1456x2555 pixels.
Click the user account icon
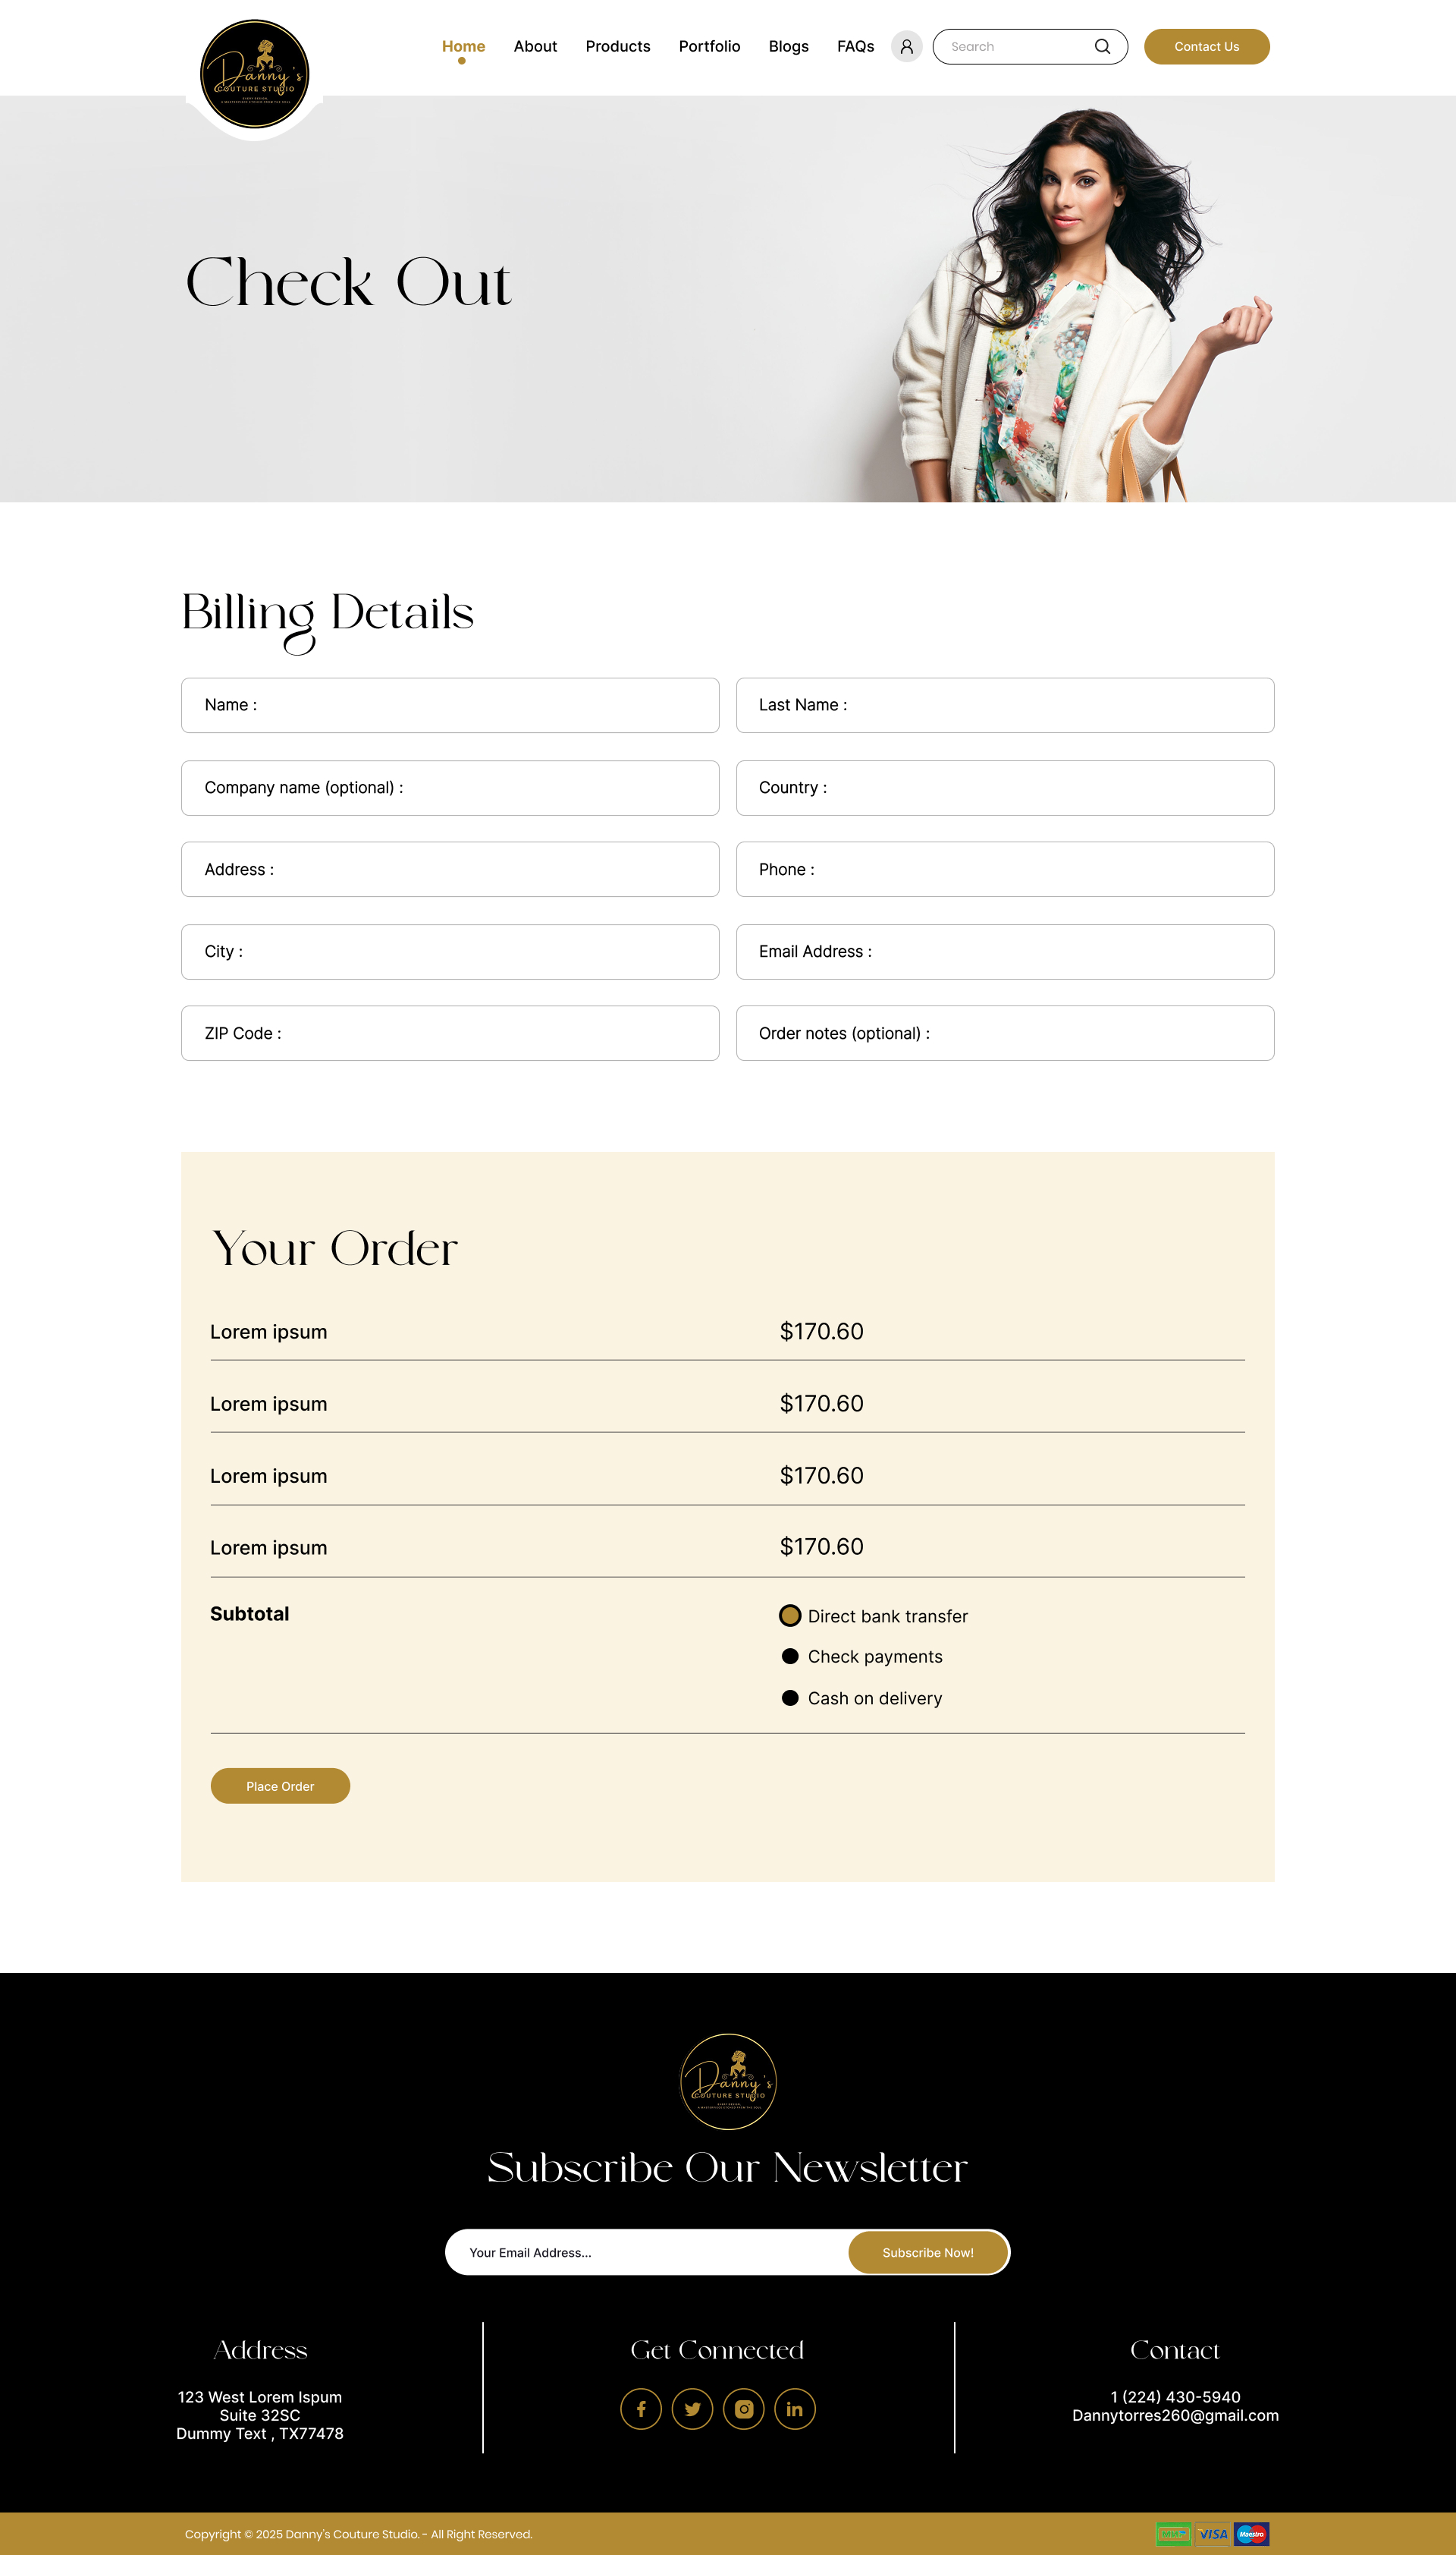tap(906, 47)
